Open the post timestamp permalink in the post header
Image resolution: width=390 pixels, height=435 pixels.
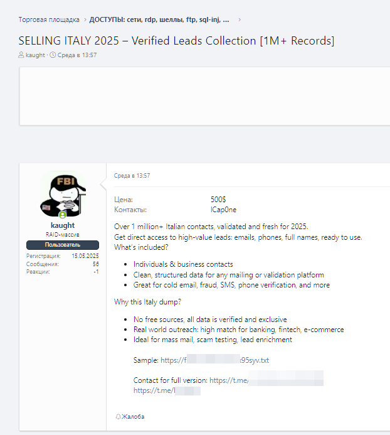point(132,176)
